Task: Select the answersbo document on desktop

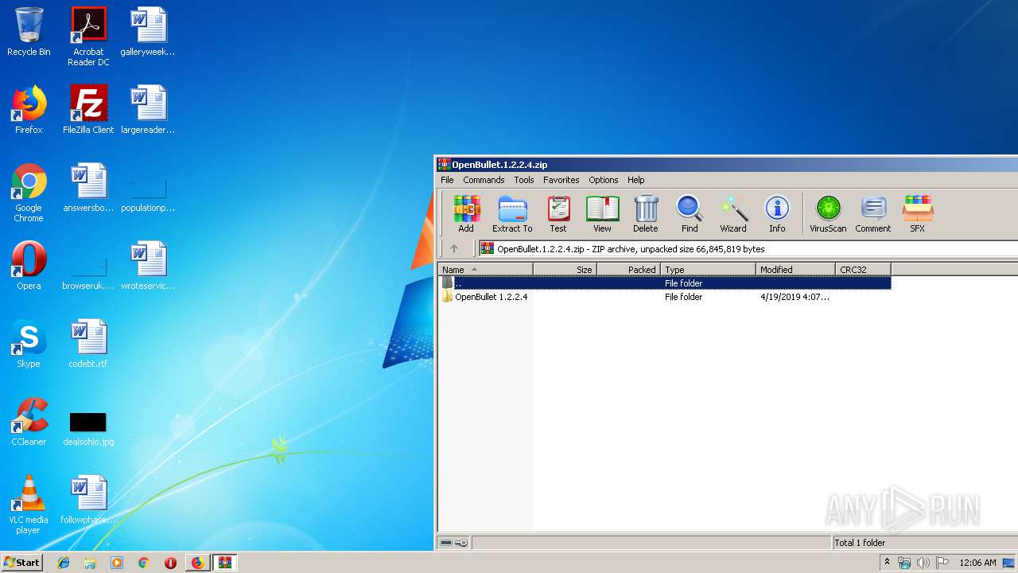Action: pyautogui.click(x=88, y=188)
